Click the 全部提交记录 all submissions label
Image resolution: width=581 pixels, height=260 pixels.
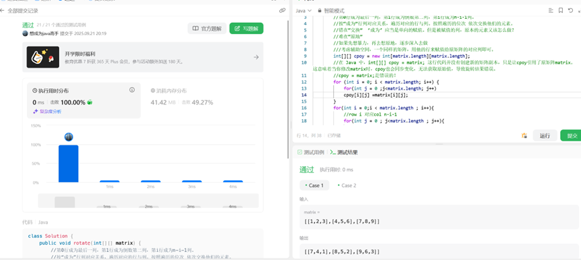[23, 11]
